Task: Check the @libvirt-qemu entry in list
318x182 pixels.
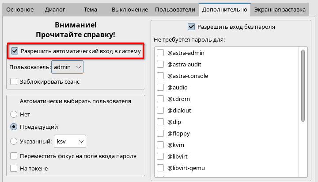Action: 160,168
